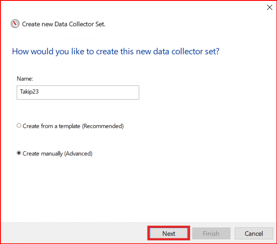Cancel the data collector set wizard
Viewport: 277px width, 244px height.
pos(254,234)
